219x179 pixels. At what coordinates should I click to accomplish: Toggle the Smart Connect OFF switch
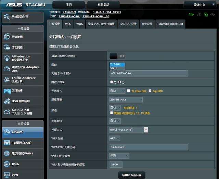click(x=117, y=56)
